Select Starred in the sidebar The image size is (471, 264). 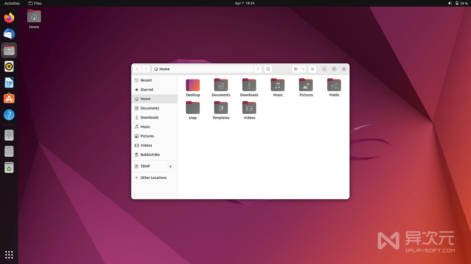click(x=147, y=89)
